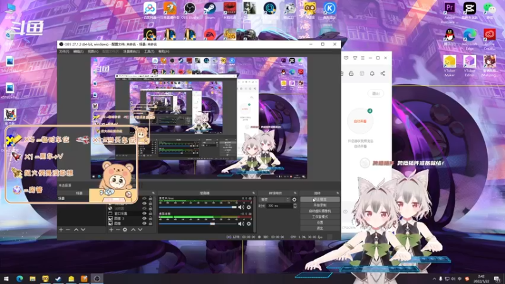
Task: Open the Adobe Premiere desktop shortcut
Action: pos(449,12)
